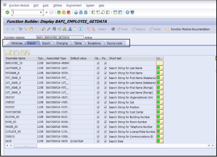Screen dimensions: 217x157
Task: Click the Find Next binoculars icon
Action: pyautogui.click(x=86, y=12)
